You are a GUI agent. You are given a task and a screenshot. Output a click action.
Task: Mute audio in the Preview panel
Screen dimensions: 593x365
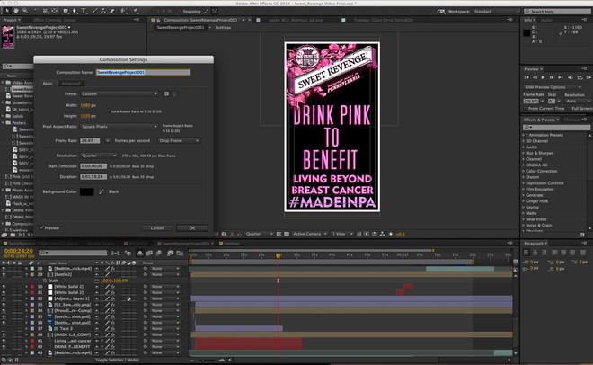click(x=571, y=77)
